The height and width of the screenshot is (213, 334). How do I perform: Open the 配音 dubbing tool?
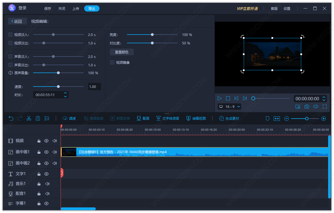143,118
